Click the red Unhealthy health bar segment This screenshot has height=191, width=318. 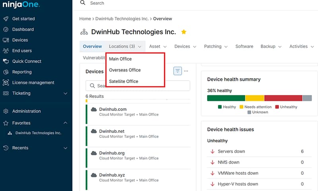[283, 98]
